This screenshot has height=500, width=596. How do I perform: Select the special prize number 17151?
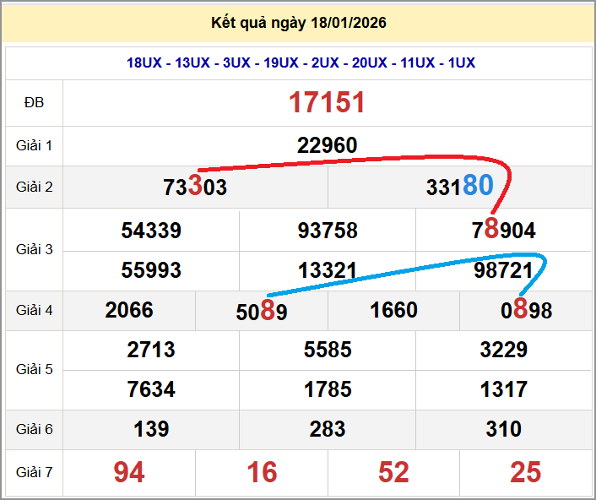[328, 103]
